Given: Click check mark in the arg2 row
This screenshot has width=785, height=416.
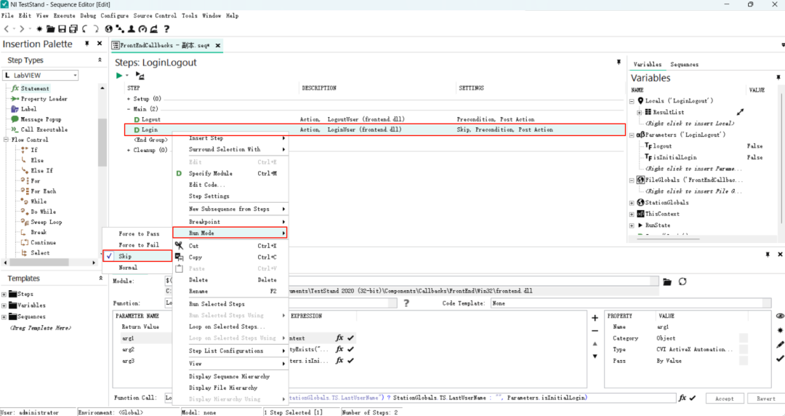Looking at the screenshot, I should tap(350, 349).
